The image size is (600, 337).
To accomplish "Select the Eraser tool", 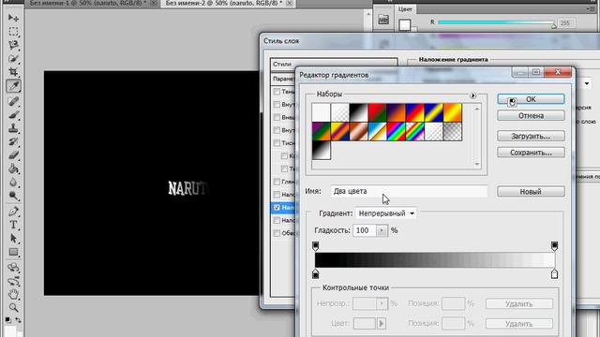I will pyautogui.click(x=13, y=155).
